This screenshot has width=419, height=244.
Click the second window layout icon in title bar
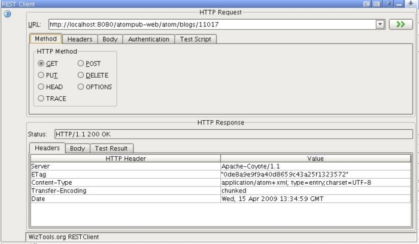377,4
